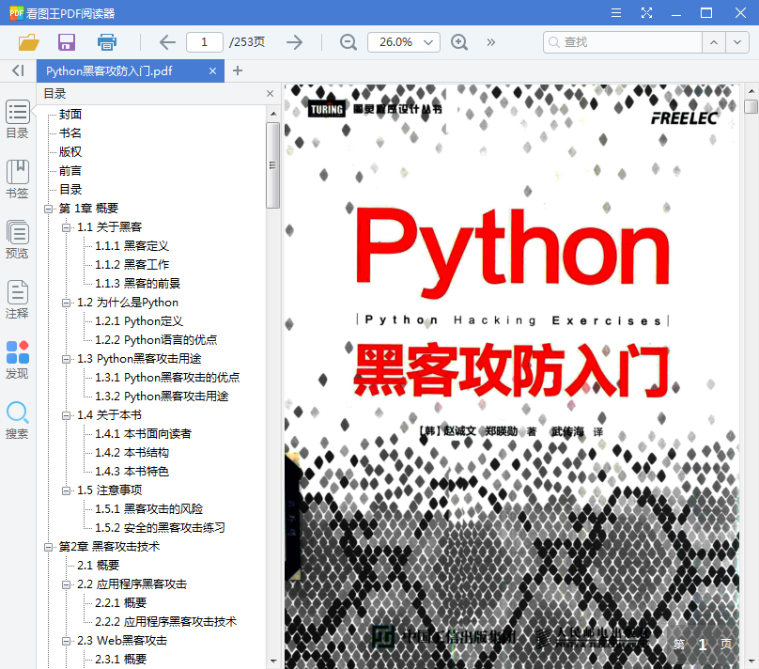Open the 预览 thumbnails sidebar panel

pos(18,240)
